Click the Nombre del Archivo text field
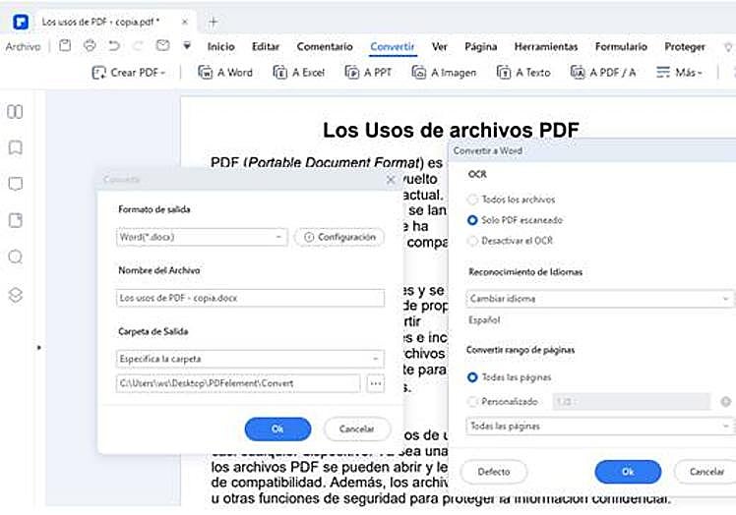The image size is (736, 515). [250, 298]
